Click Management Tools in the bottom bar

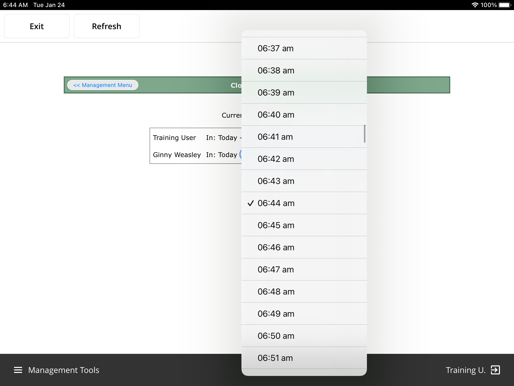point(63,370)
